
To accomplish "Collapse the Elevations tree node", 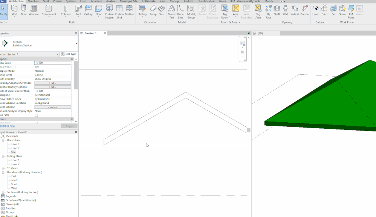I will [3, 172].
